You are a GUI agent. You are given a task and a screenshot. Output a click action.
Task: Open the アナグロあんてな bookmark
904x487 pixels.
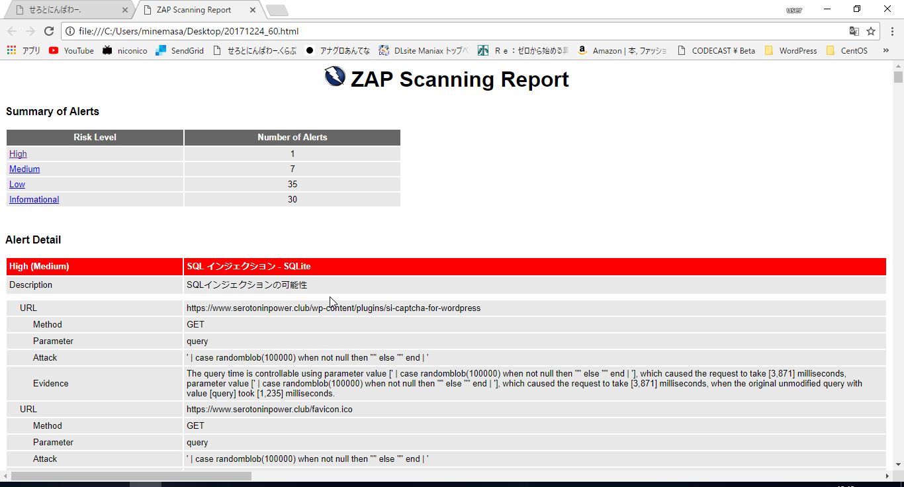(x=338, y=50)
